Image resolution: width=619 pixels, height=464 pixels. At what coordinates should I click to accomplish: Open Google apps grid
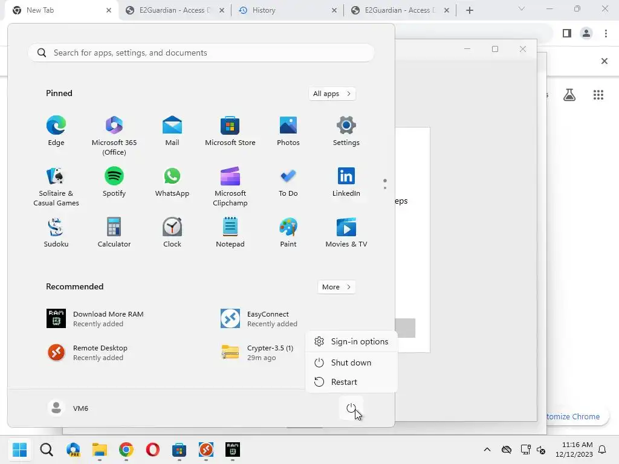point(598,95)
